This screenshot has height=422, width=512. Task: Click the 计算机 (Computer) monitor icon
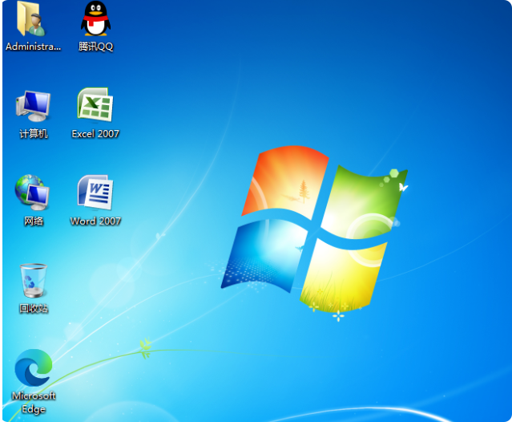pos(33,106)
